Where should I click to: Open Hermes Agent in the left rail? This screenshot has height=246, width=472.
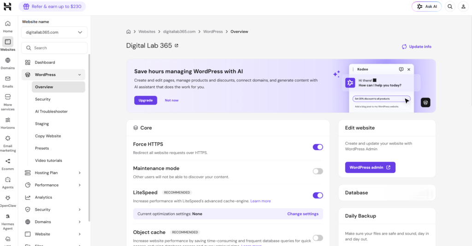7,222
